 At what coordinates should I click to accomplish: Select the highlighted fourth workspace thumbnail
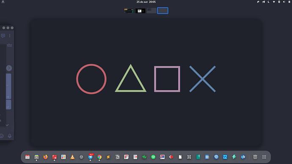[x=163, y=11]
